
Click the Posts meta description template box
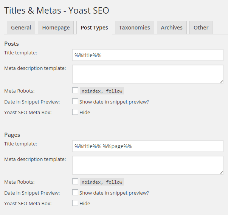point(147,74)
